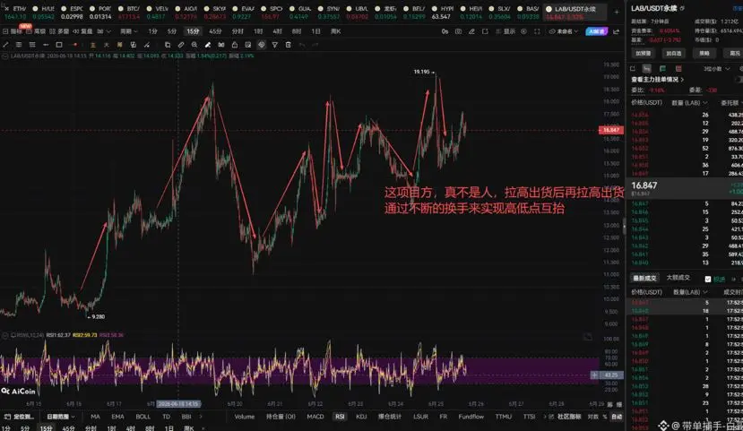This screenshot has width=743, height=431.
Task: Toggle the KDJ indicator
Action: point(361,417)
